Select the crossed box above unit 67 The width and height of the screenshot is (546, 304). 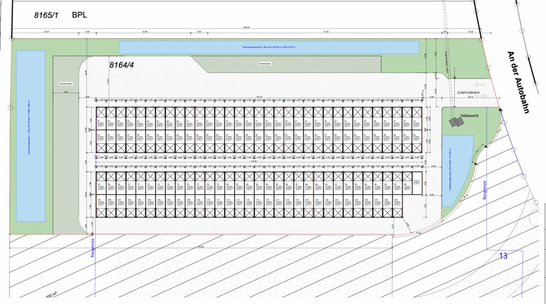(101, 176)
